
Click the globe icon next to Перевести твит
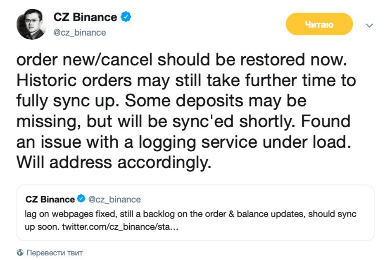coord(20,252)
